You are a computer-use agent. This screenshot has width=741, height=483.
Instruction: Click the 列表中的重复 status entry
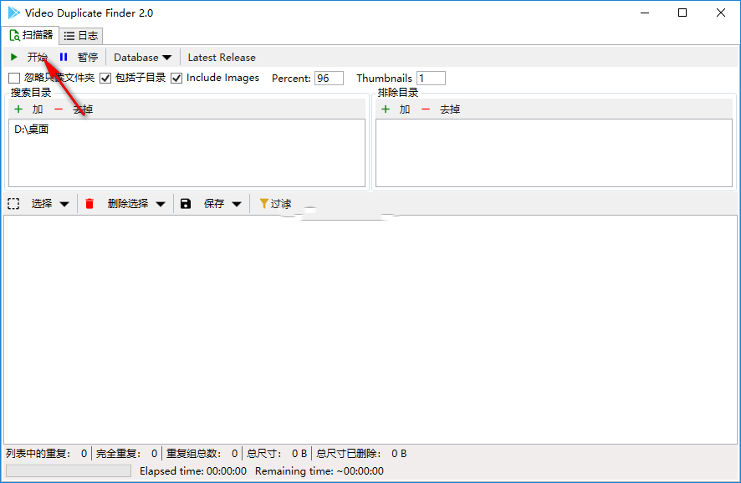(x=47, y=453)
